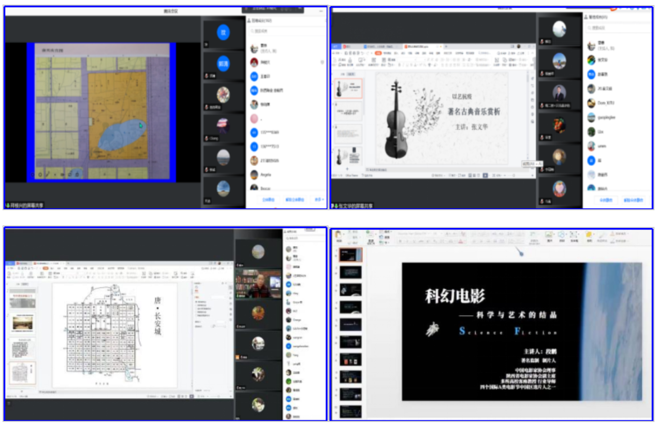The image size is (658, 426).
Task: Select the first violin slide thumbnail
Action: [349, 89]
